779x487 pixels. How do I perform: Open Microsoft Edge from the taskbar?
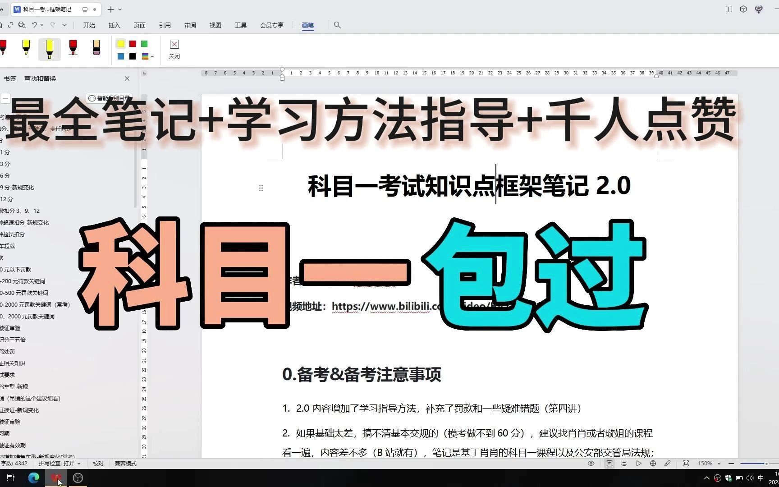[x=34, y=478]
